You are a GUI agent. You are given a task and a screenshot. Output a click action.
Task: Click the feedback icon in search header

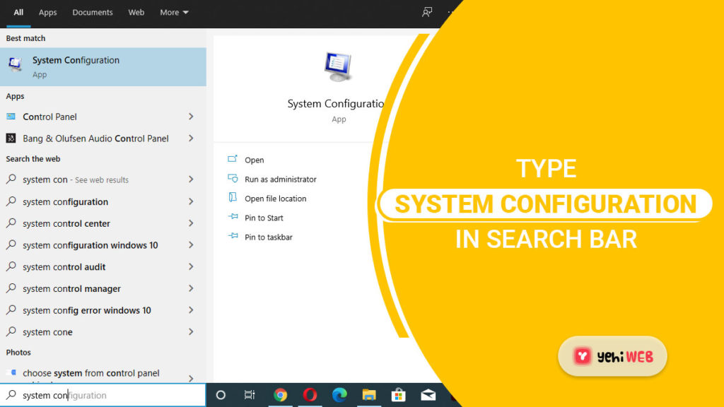[x=427, y=12]
